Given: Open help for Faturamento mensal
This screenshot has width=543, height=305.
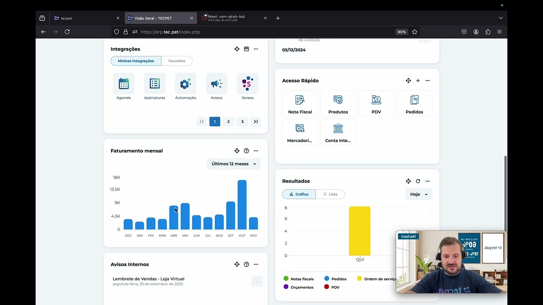Looking at the screenshot, I should tap(246, 151).
